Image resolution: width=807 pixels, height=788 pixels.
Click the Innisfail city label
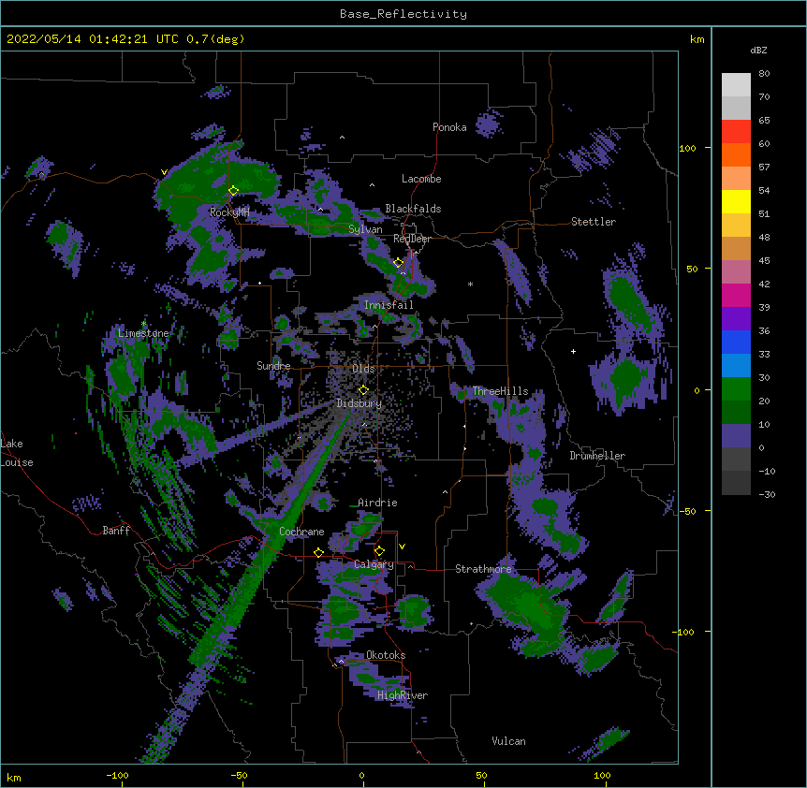389,305
